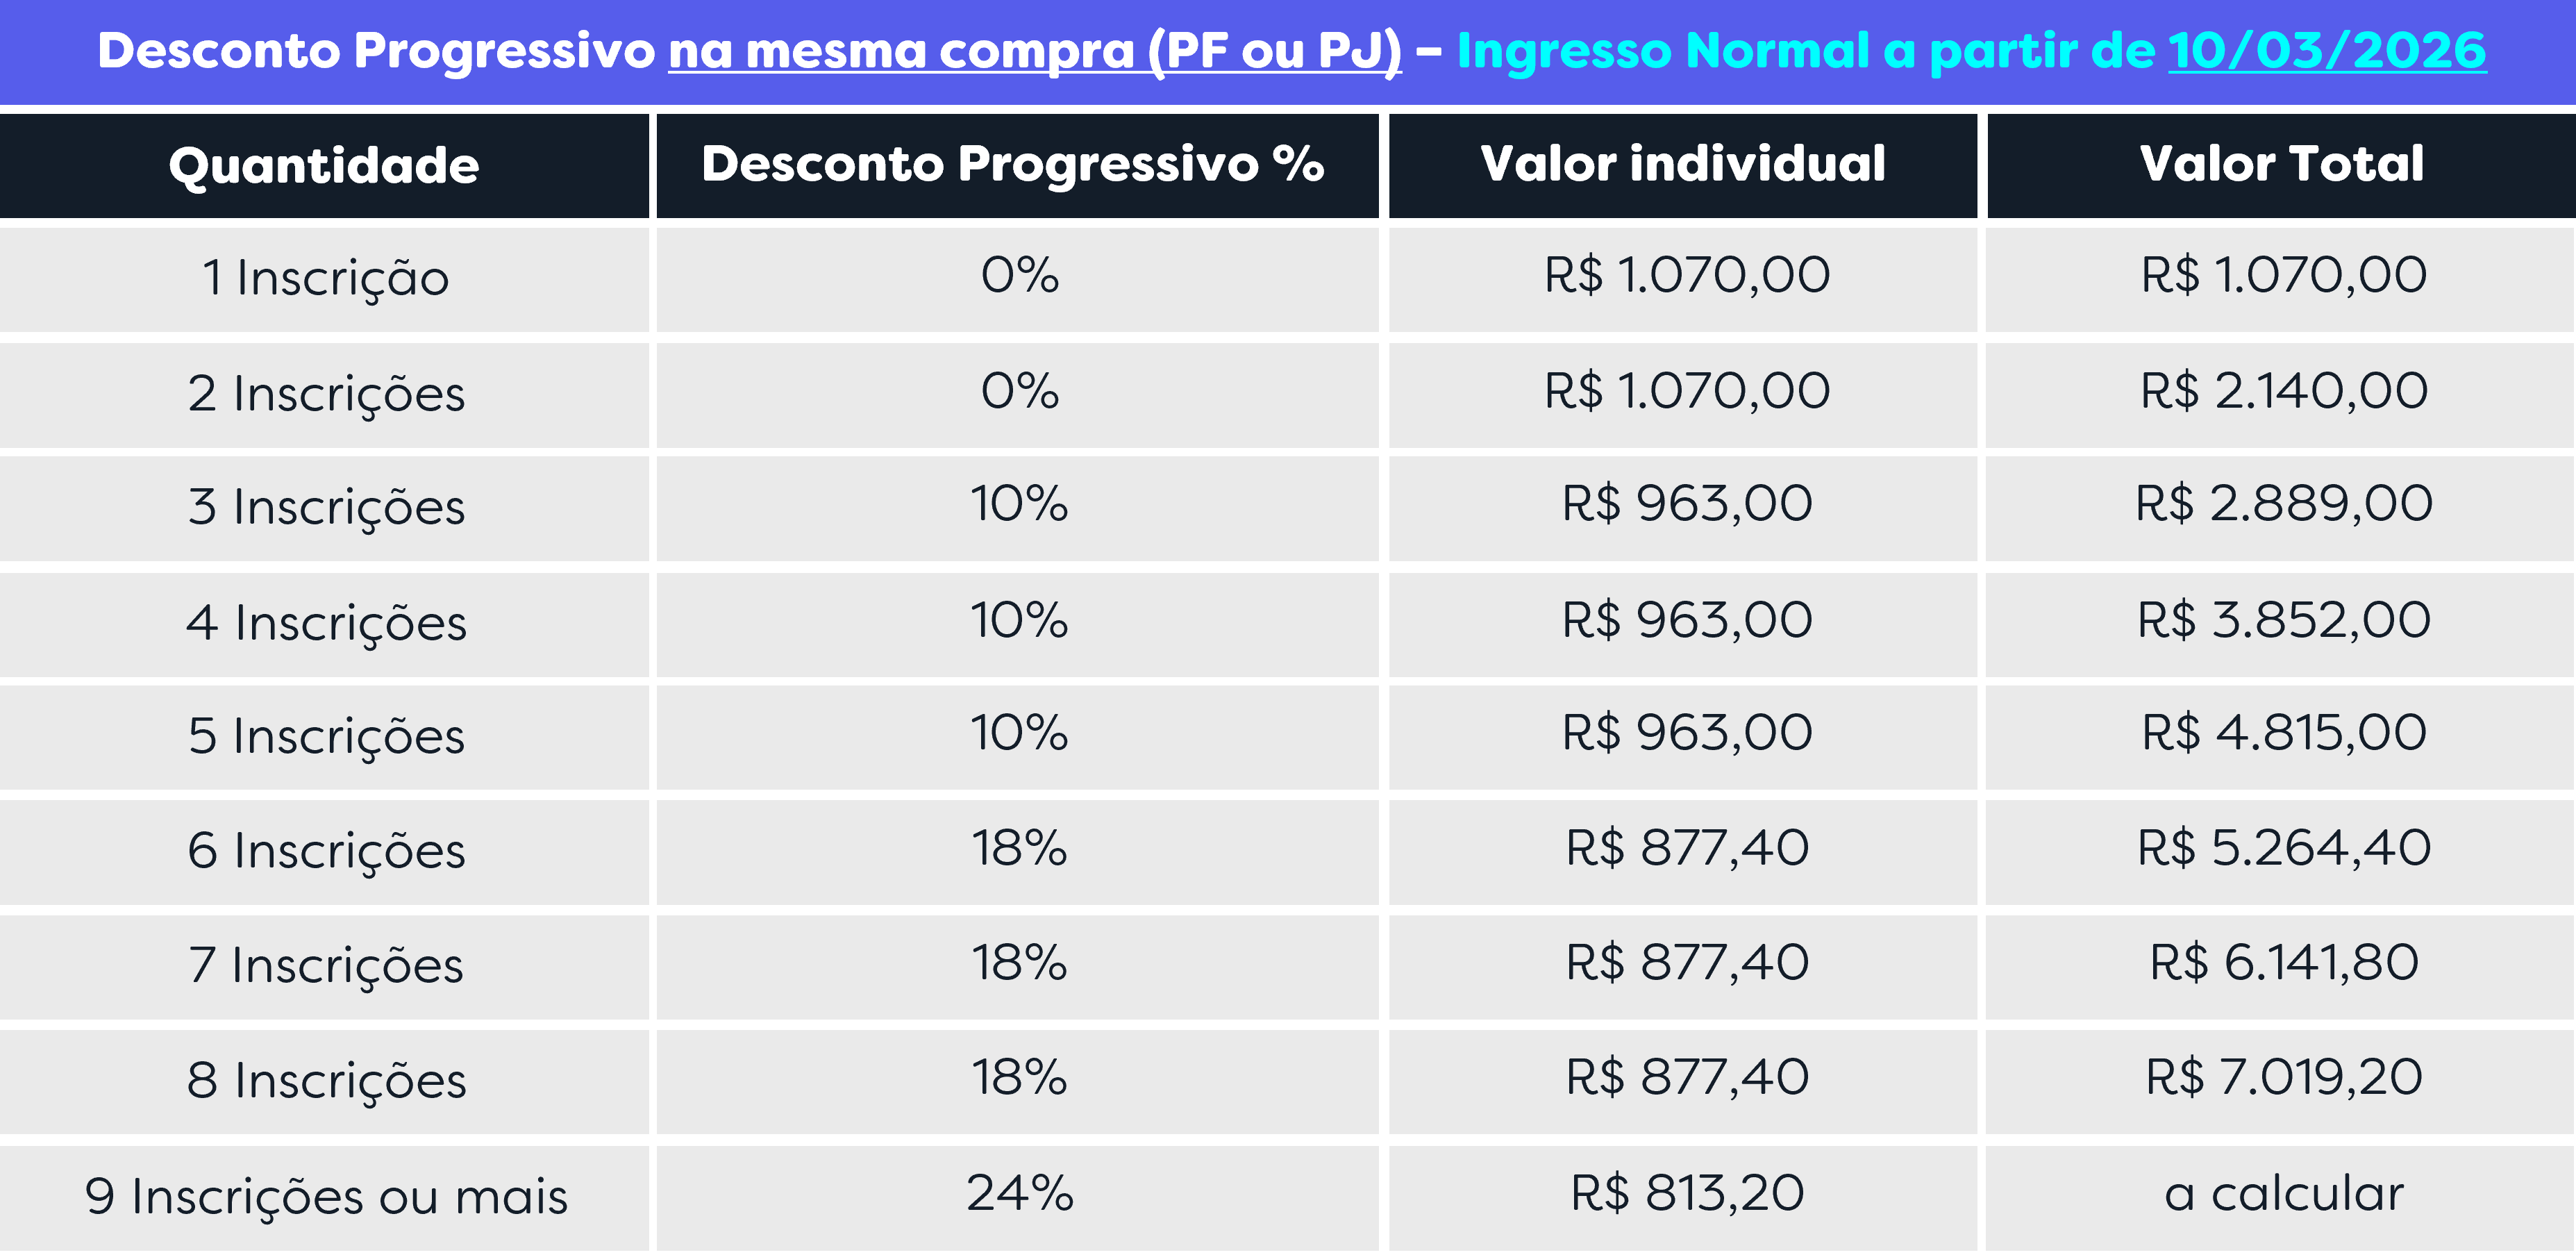Click the "Valor individual" column header
This screenshot has height=1255, width=2576.
(1683, 164)
